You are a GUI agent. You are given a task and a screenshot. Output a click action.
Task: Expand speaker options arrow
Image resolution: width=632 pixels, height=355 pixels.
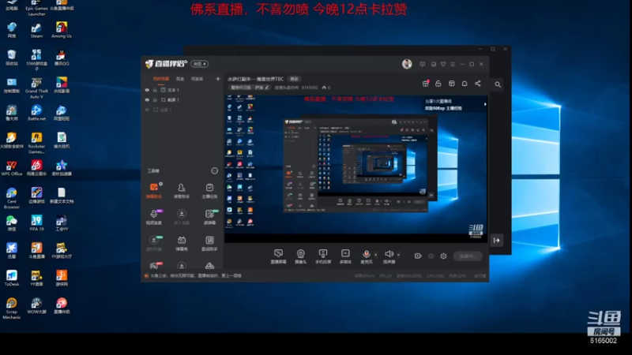pyautogui.click(x=398, y=254)
